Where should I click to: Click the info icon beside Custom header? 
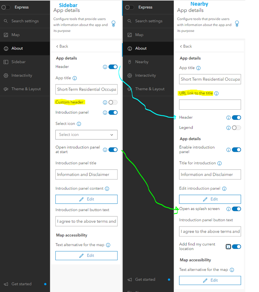105,102
